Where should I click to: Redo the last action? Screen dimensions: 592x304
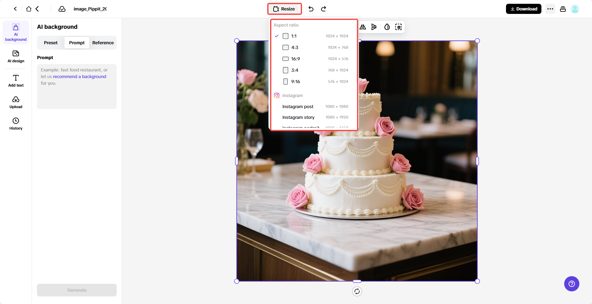tap(324, 9)
